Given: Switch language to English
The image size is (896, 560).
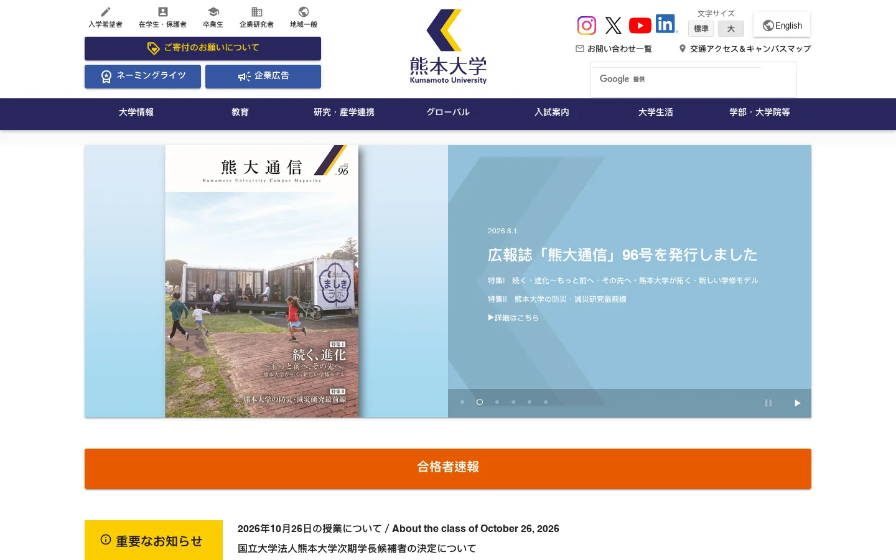Looking at the screenshot, I should [782, 25].
